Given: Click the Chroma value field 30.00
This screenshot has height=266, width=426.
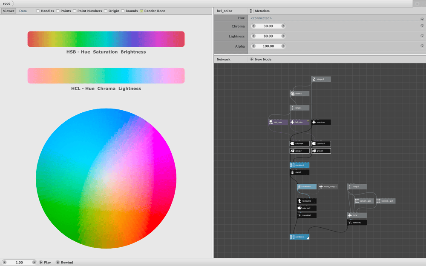Looking at the screenshot, I should [x=268, y=26].
